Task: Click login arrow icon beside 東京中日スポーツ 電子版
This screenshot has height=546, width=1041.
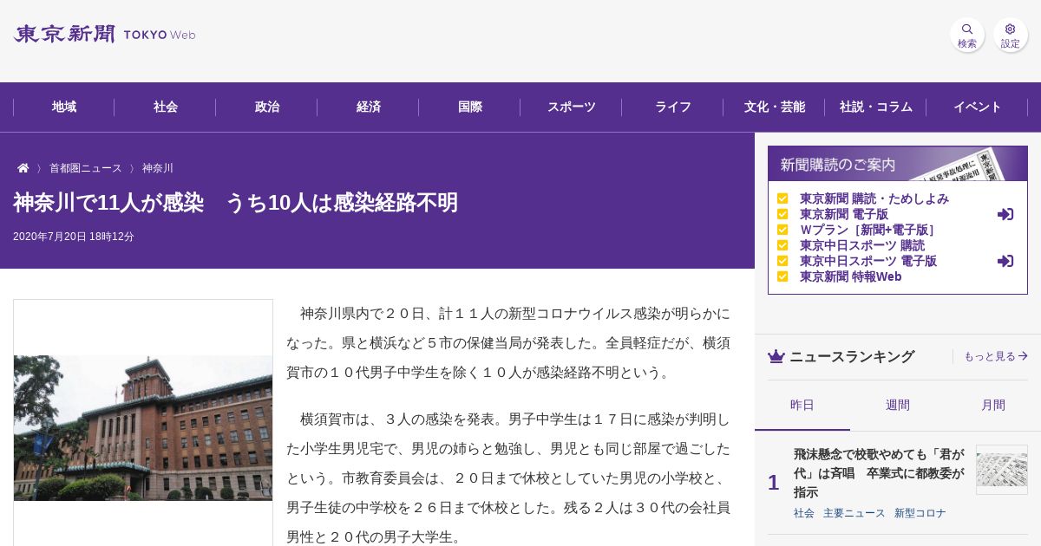Action: 1005,261
